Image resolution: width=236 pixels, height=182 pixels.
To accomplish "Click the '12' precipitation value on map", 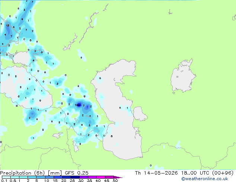I will (7, 25).
